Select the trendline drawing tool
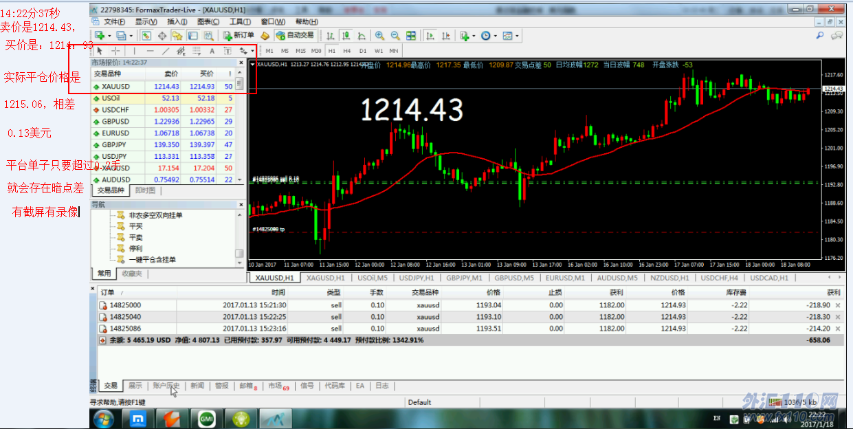 (x=166, y=51)
